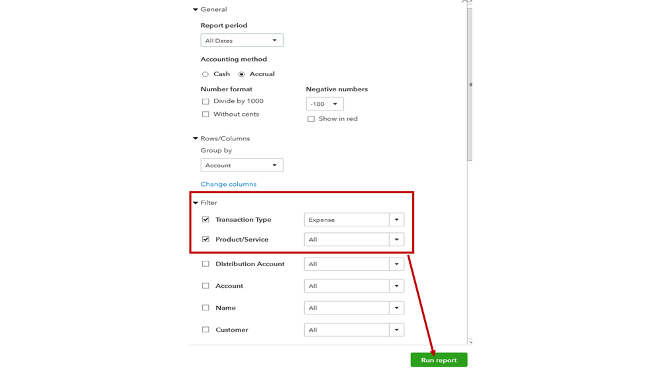Viewport: 662px width, 372px height.
Task: Collapse the General section triangle
Action: [195, 10]
